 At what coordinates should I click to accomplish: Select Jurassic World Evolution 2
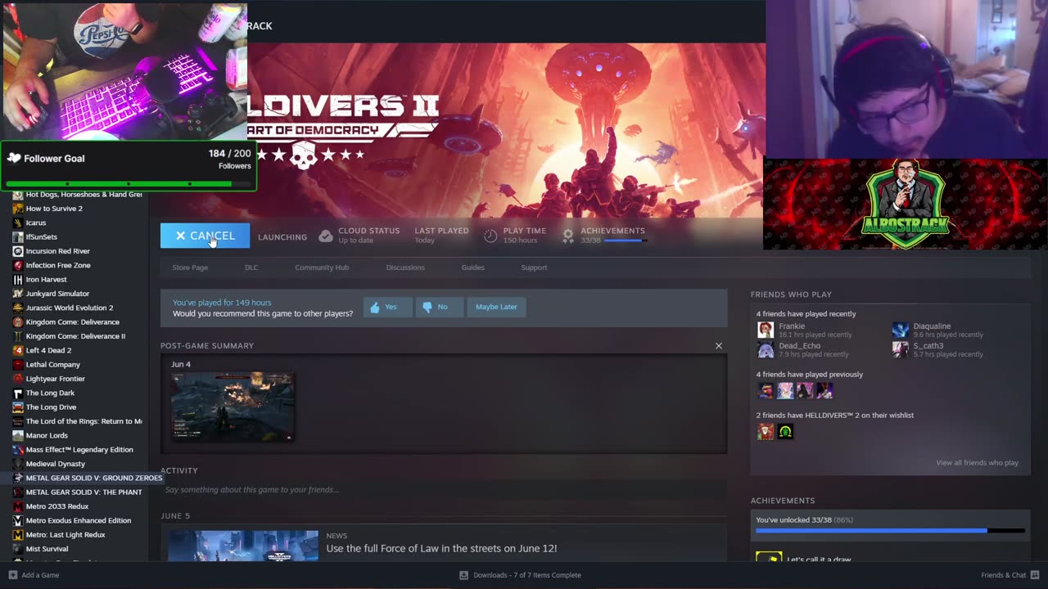coord(70,308)
